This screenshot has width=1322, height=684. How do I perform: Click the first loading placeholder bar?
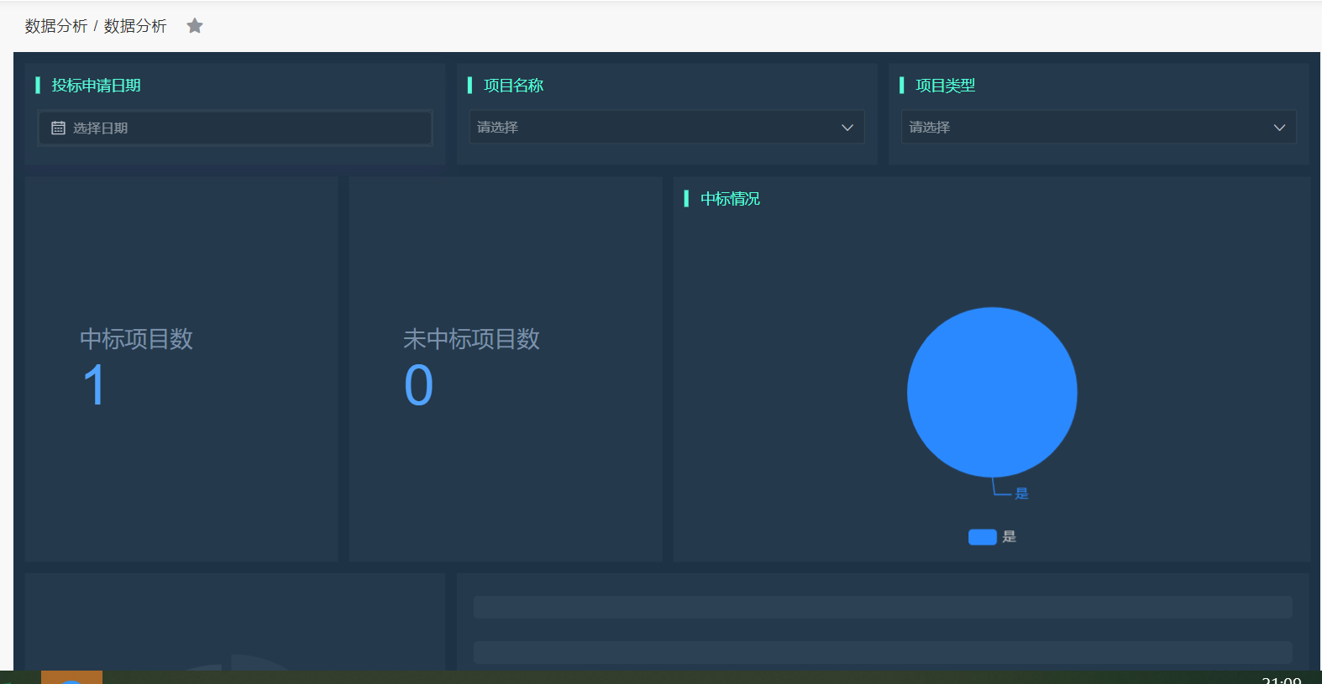(882, 607)
